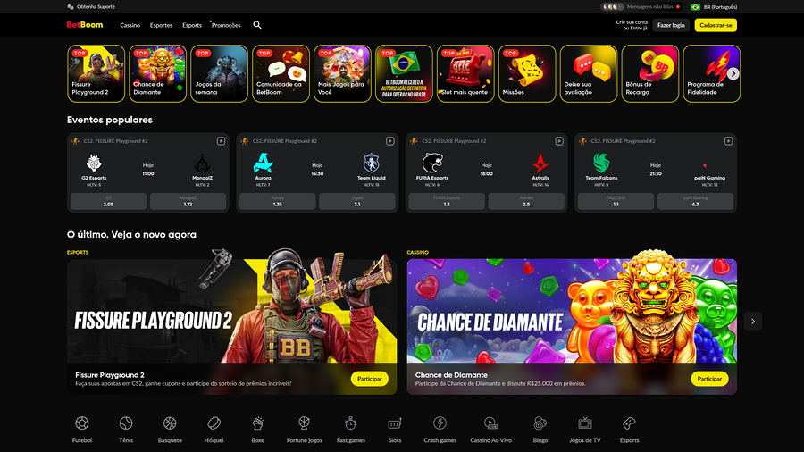This screenshot has width=804, height=452.
Task: Open the Promoções menu
Action: 226,25
